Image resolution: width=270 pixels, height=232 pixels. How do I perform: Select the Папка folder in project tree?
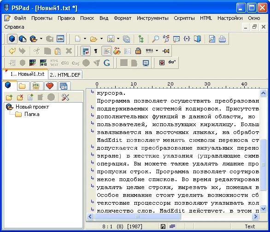tap(32, 114)
